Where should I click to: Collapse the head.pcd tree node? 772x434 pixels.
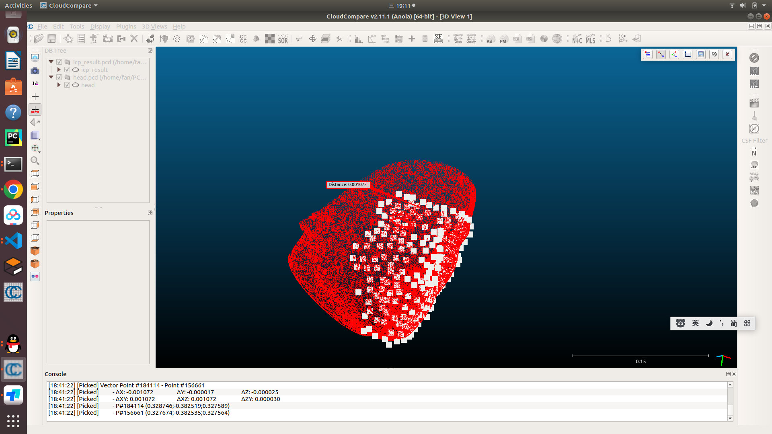click(x=51, y=77)
